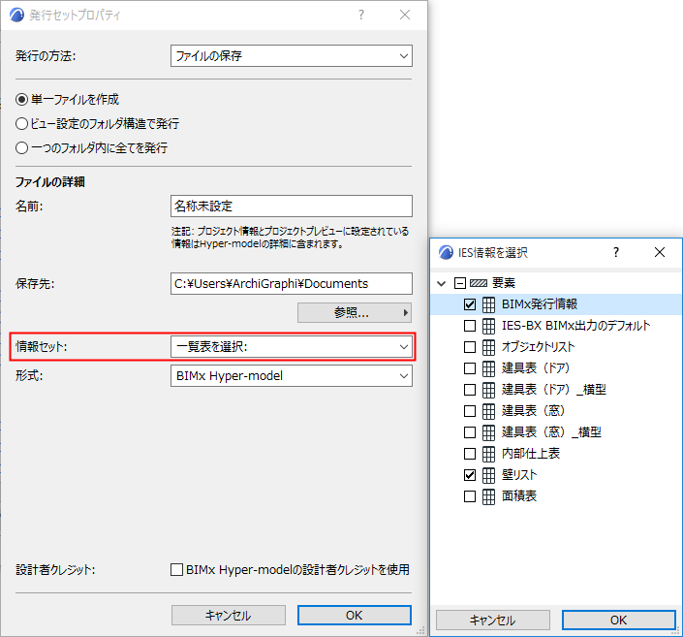Click the hatch icon next to 要素
The width and height of the screenshot is (683, 637).
coord(479,283)
